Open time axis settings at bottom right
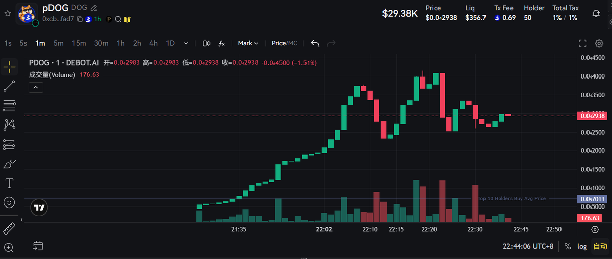 pos(595,230)
